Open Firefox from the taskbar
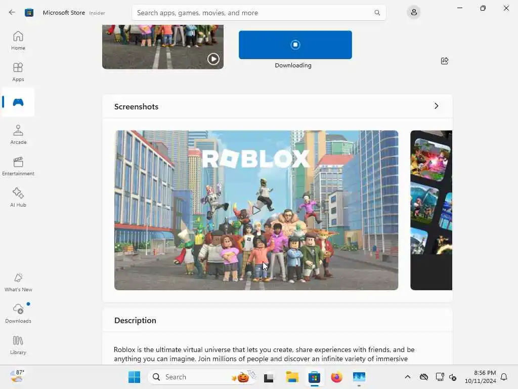Image resolution: width=518 pixels, height=389 pixels. (336, 377)
